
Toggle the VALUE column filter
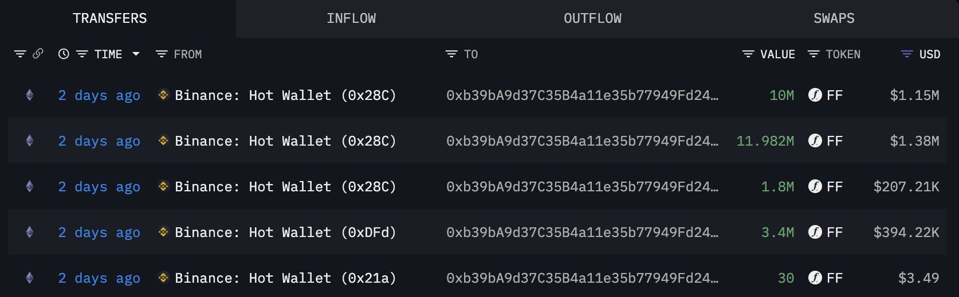pyautogui.click(x=748, y=54)
